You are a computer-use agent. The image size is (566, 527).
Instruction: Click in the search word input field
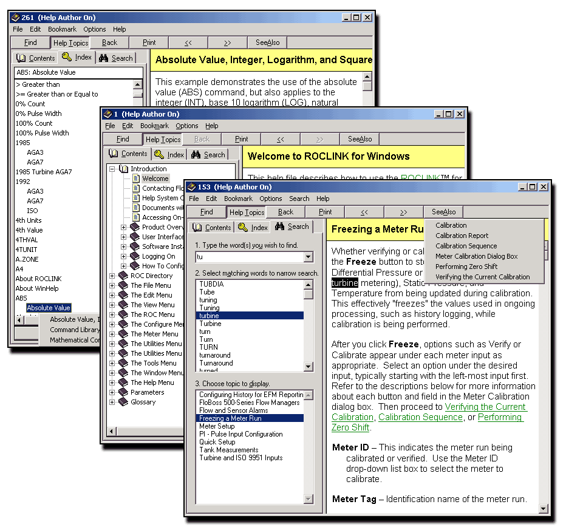click(x=250, y=257)
